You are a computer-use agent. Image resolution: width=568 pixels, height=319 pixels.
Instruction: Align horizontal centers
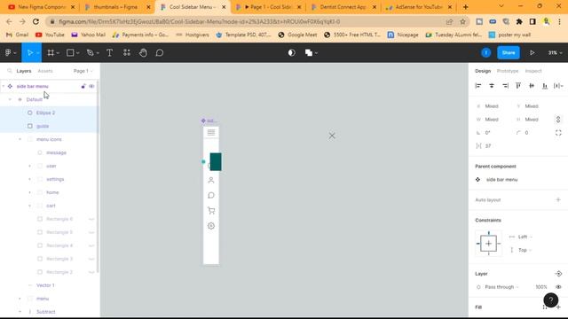pyautogui.click(x=492, y=86)
